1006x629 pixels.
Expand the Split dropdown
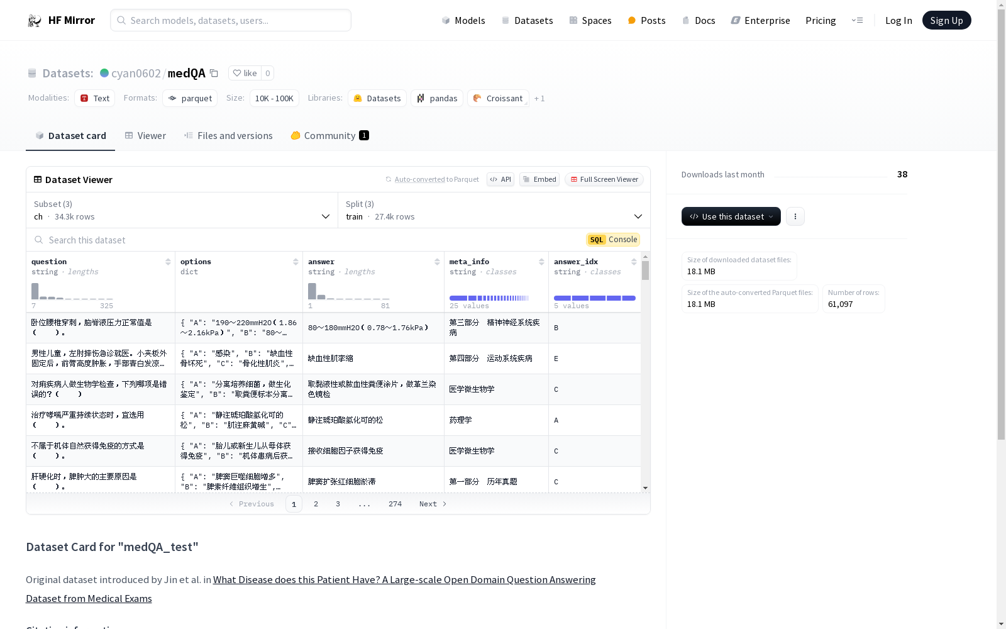coord(494,210)
